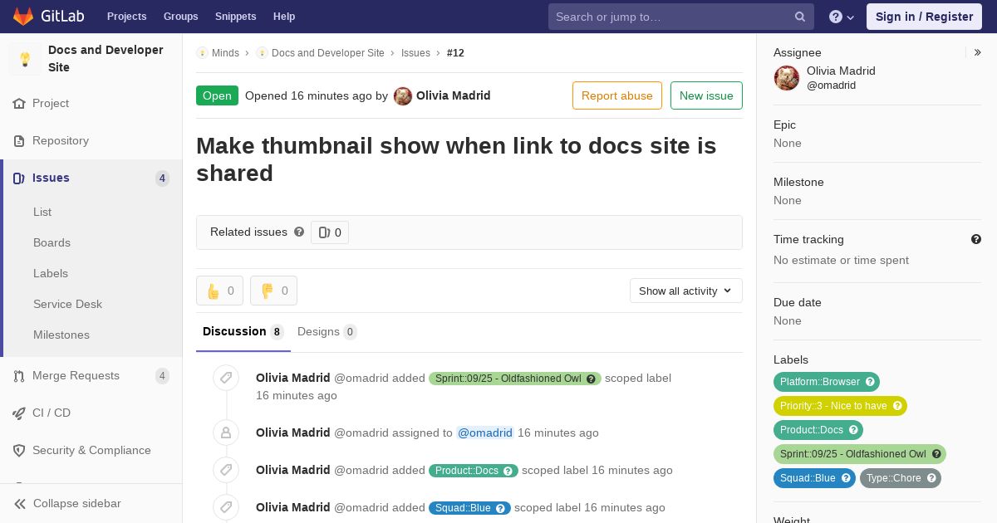Click help icon on sidebar Squad::Blue label
Viewport: 997px width, 523px height.
(x=846, y=478)
